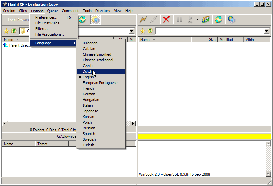Select Russian language
This screenshot has height=186, width=273.
pos(101,128)
